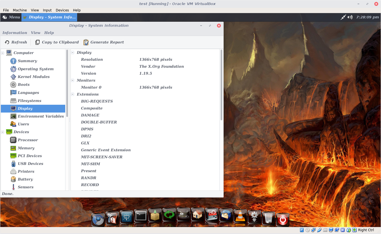Open the VirtualBox File menu
The width and height of the screenshot is (381, 234).
point(6,10)
